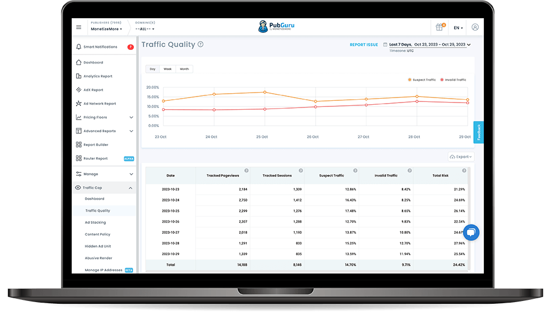Click the REPORT ISSUE link
Image resolution: width=551 pixels, height=312 pixels.
[364, 45]
